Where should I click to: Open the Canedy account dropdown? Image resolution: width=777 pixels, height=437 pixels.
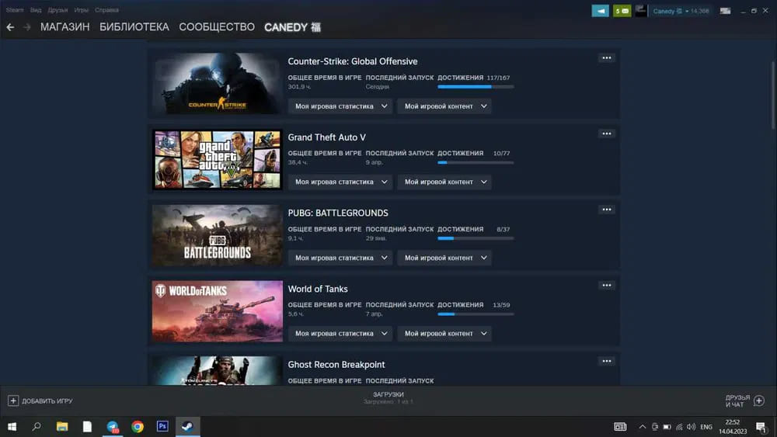click(681, 11)
